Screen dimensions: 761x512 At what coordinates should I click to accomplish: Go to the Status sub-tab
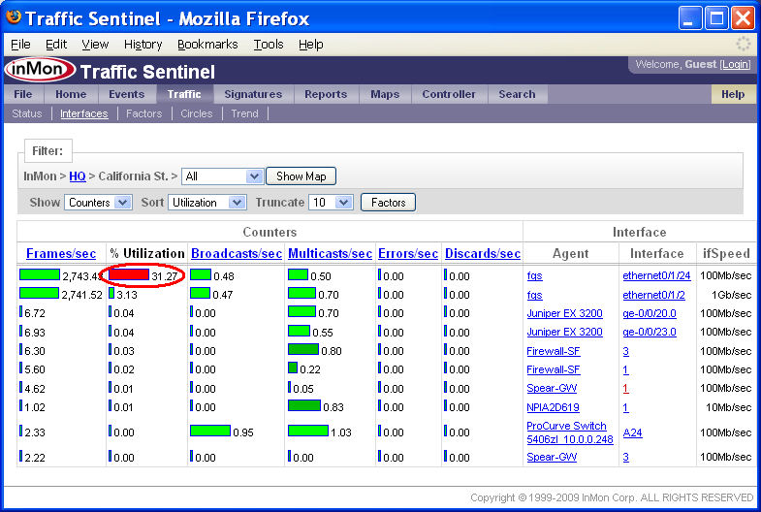tap(27, 113)
